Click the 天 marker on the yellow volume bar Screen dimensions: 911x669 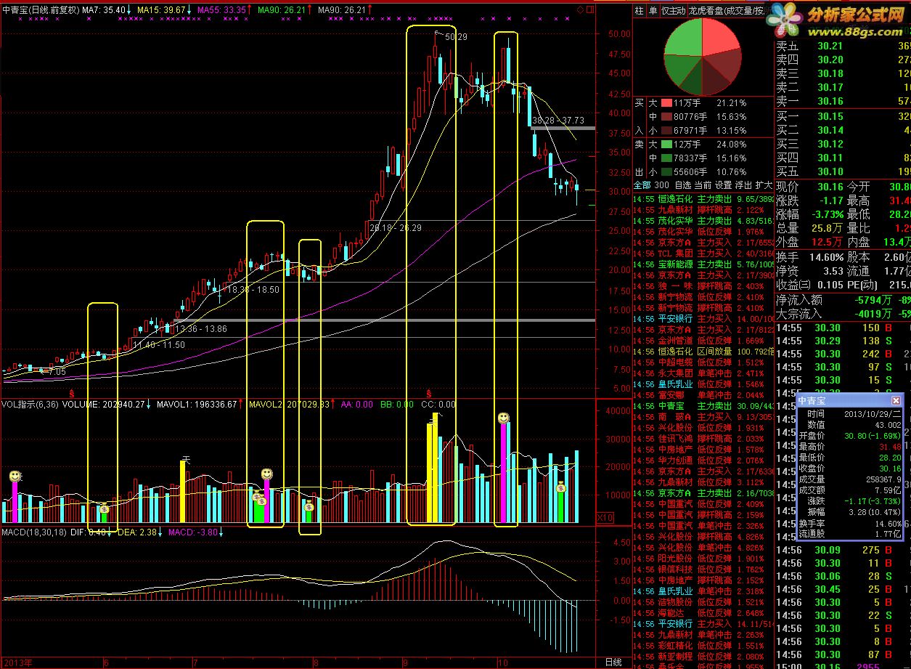(185, 458)
